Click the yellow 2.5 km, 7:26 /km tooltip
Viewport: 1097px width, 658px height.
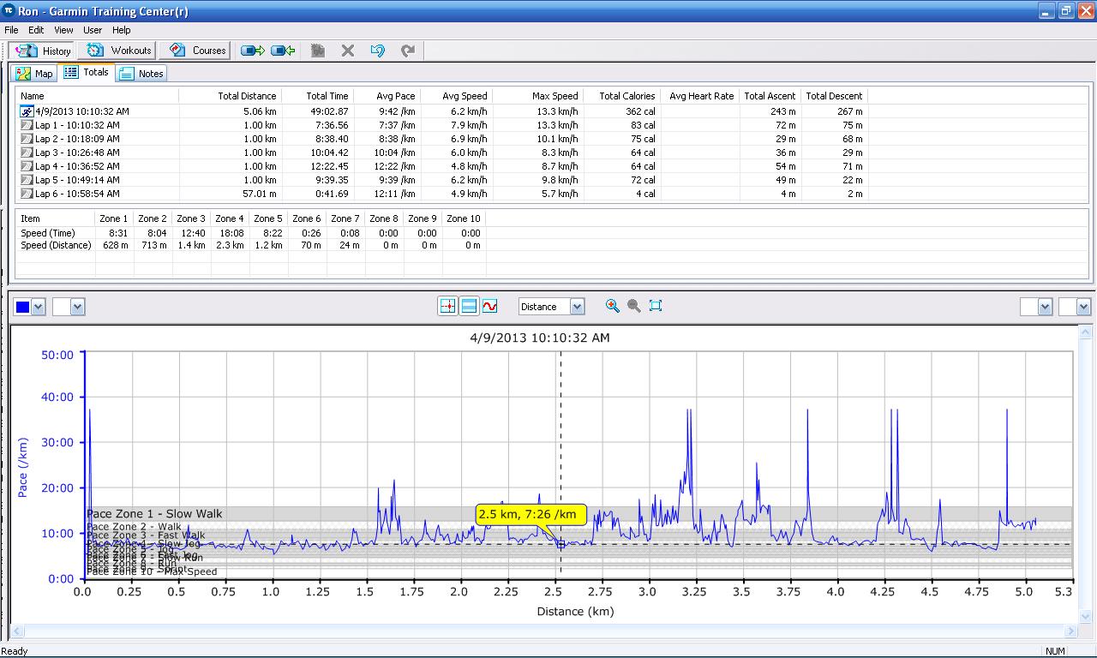pyautogui.click(x=531, y=515)
